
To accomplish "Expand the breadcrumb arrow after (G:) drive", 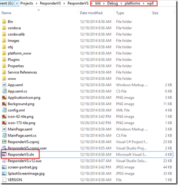I will point(17,4).
